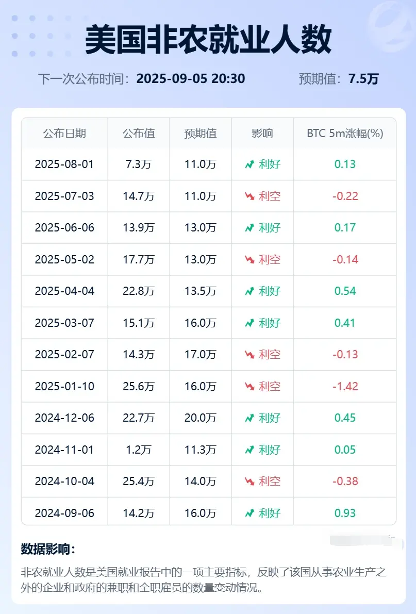Screen dimensions: 416x614
Task: Click the green up-arrow icon in 2025-04-04 row
Action: [x=249, y=291]
